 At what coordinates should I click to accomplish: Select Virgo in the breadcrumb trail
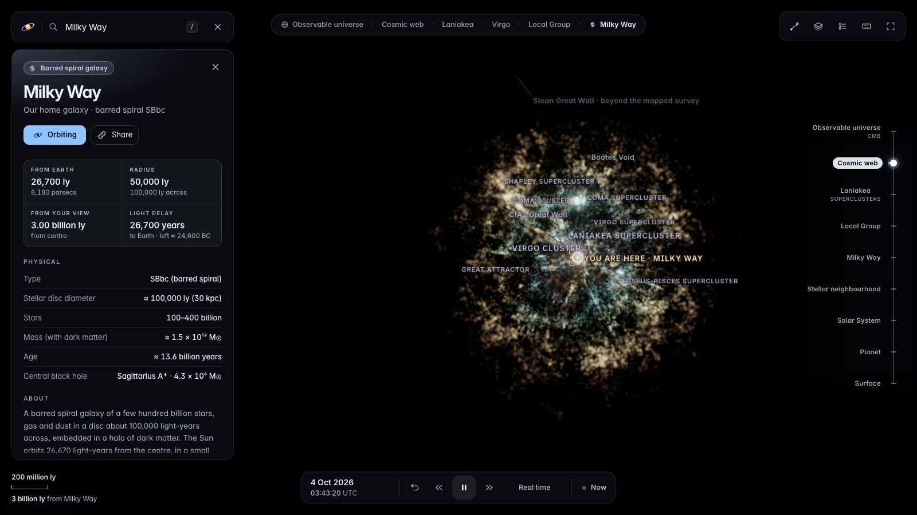tap(501, 25)
